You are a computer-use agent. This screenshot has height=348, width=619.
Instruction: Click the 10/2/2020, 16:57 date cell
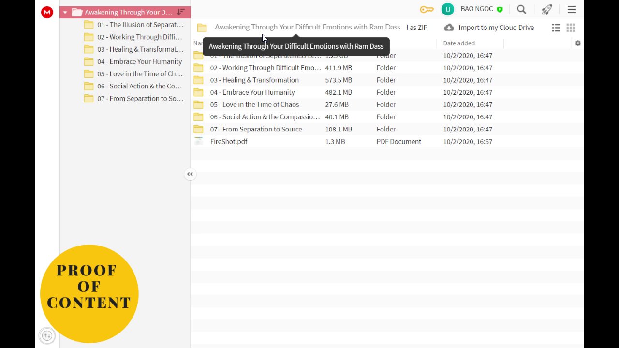click(468, 142)
